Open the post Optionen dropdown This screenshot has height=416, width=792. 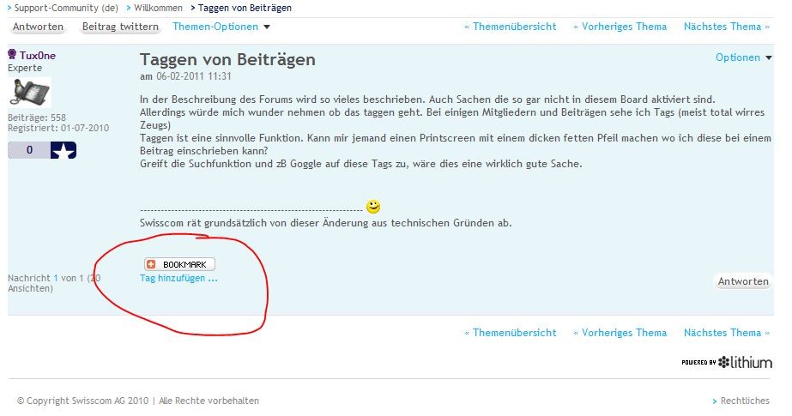tap(743, 57)
